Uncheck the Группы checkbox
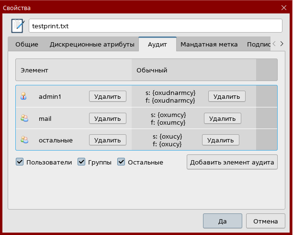Screen dimensions: 293x235 pyautogui.click(x=81, y=162)
